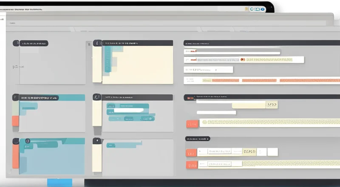The image size is (340, 187).
Task: Select the tab label in the upper-left tab strip
Action: point(12,23)
